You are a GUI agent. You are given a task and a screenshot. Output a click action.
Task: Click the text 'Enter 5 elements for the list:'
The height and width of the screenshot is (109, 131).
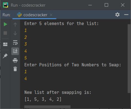pyautogui.click(x=61, y=24)
